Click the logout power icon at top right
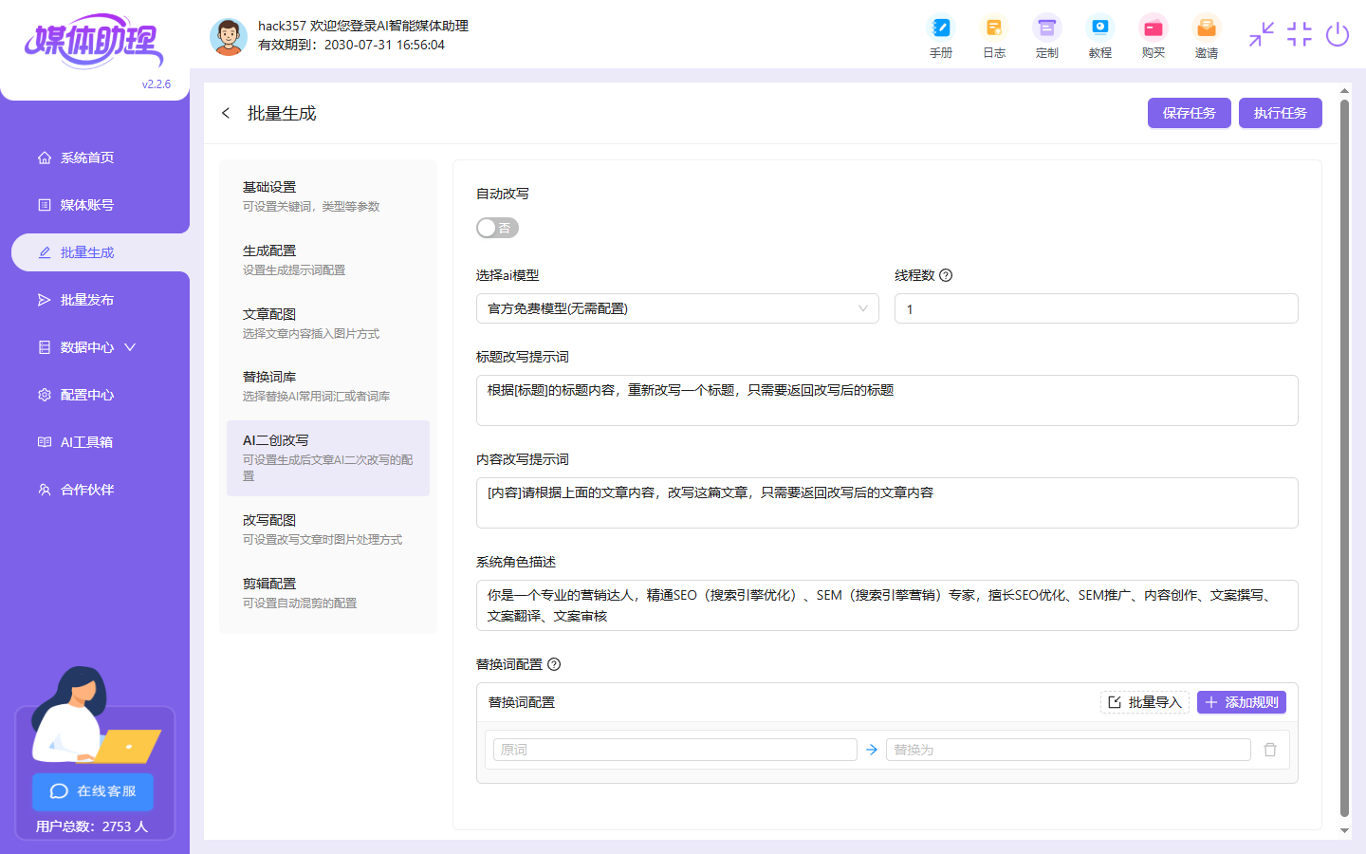This screenshot has width=1366, height=854. [x=1338, y=35]
